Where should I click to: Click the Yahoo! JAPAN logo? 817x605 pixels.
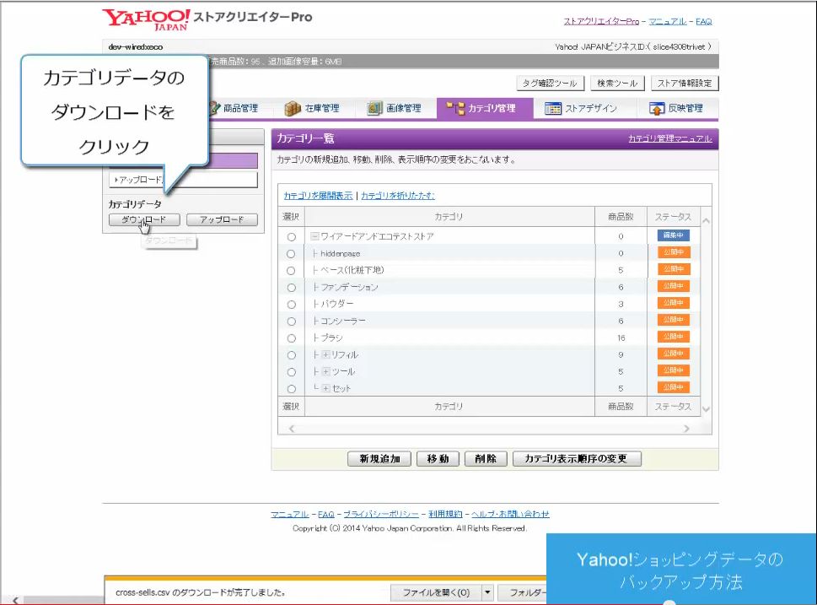tap(145, 19)
